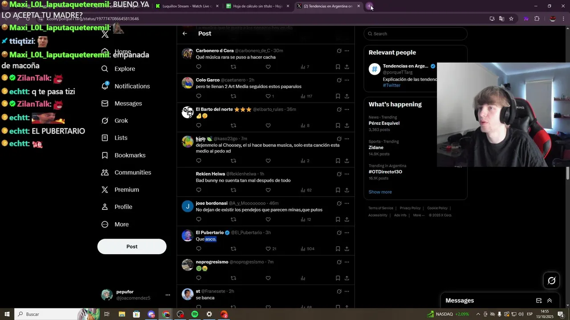The height and width of the screenshot is (320, 570).
Task: Compose new message icon in Messages drawer
Action: (x=538, y=300)
